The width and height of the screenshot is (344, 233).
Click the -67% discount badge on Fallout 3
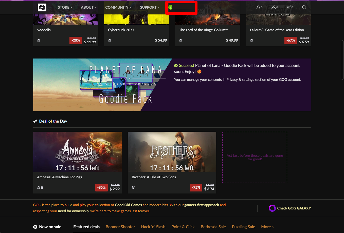coord(291,40)
